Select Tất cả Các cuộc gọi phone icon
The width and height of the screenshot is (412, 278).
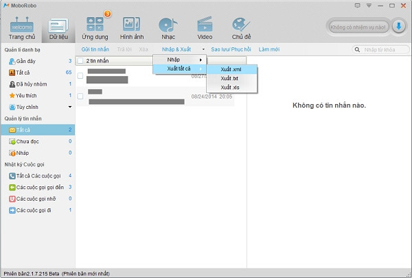pos(12,176)
